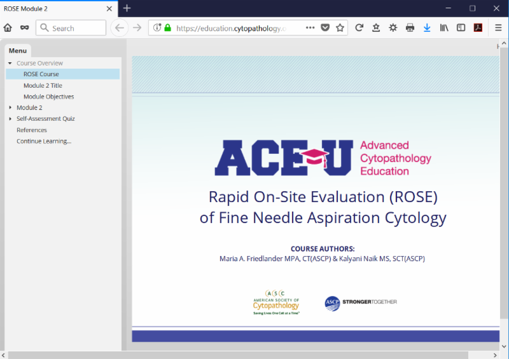Print the page using the printer icon
Viewport: 509px width, 359px height.
click(410, 28)
